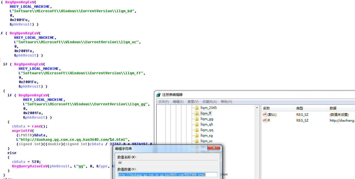Select the llqm_ff folder icon
355x179 pixels.
(x=197, y=113)
